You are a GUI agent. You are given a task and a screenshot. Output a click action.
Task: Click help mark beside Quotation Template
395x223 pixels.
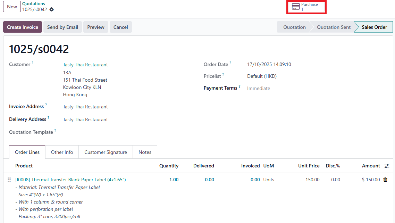pos(55,131)
